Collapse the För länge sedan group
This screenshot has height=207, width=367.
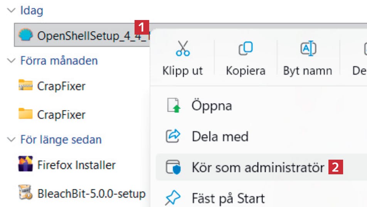click(10, 140)
